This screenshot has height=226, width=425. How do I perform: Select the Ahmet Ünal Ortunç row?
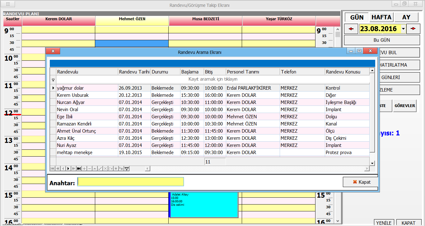pos(210,131)
